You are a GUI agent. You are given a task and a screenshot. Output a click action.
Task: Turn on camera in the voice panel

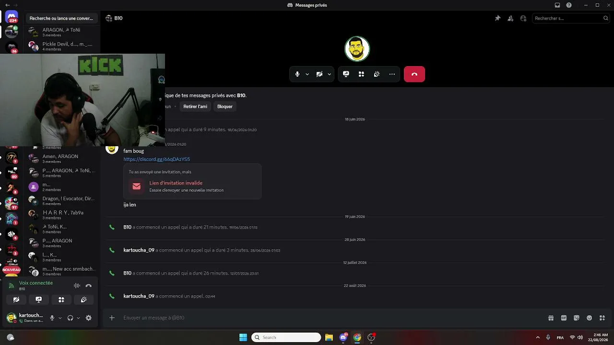16,299
